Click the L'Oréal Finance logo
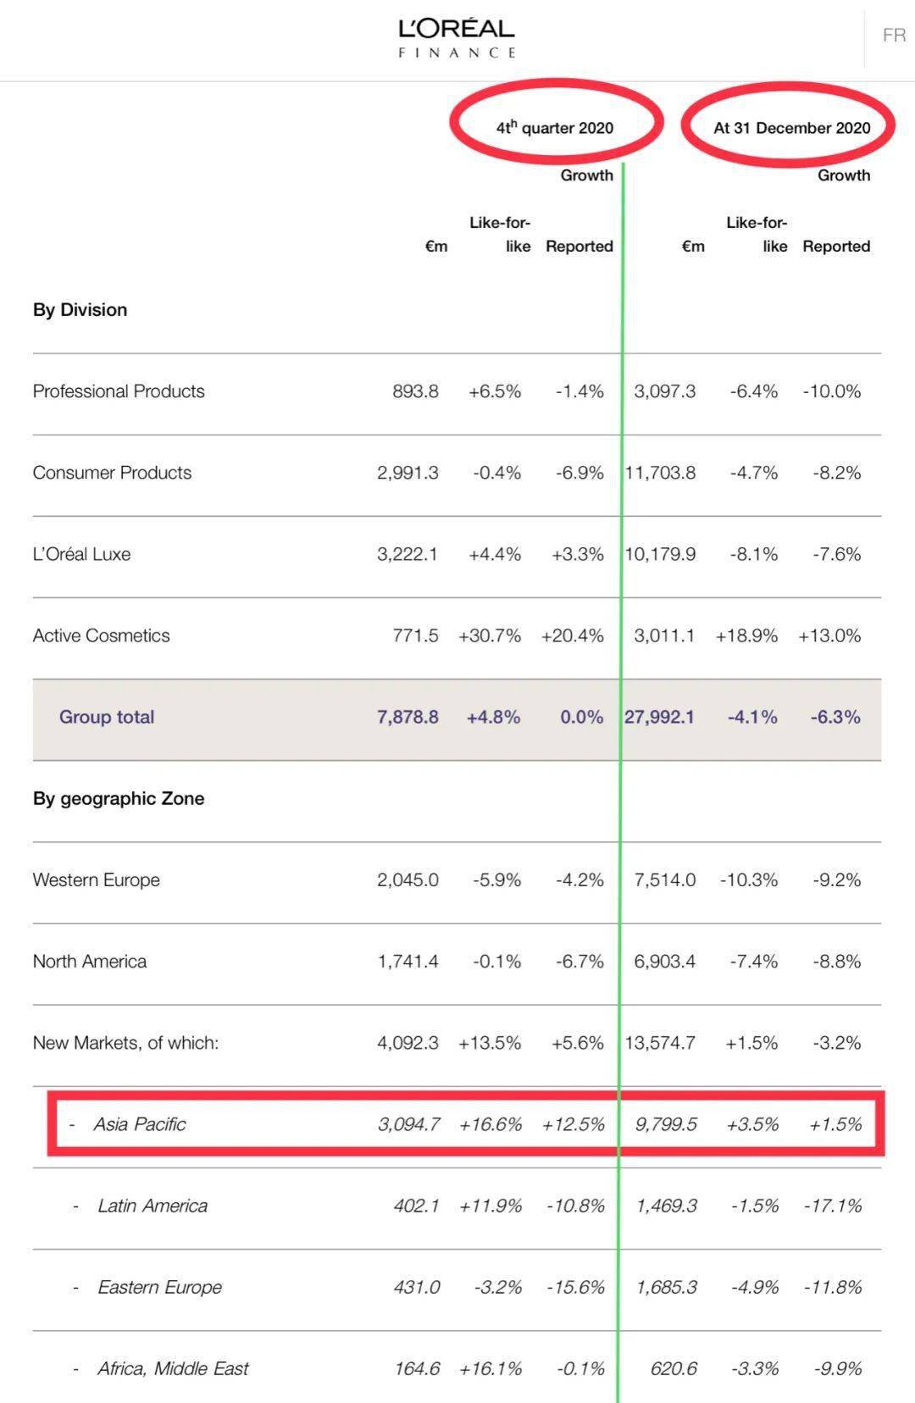The width and height of the screenshot is (915, 1403). click(x=457, y=38)
